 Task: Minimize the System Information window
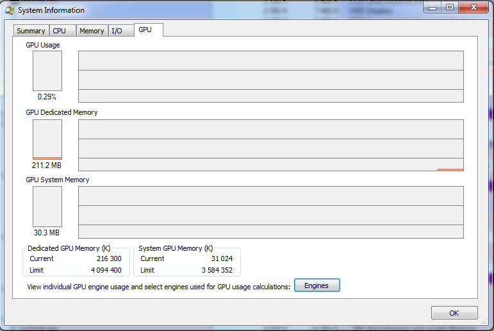pyautogui.click(x=432, y=7)
